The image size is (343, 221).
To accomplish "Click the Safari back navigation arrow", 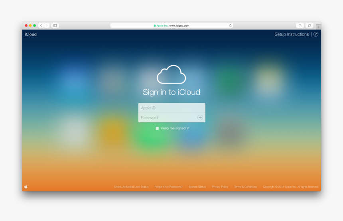I will click(x=41, y=25).
